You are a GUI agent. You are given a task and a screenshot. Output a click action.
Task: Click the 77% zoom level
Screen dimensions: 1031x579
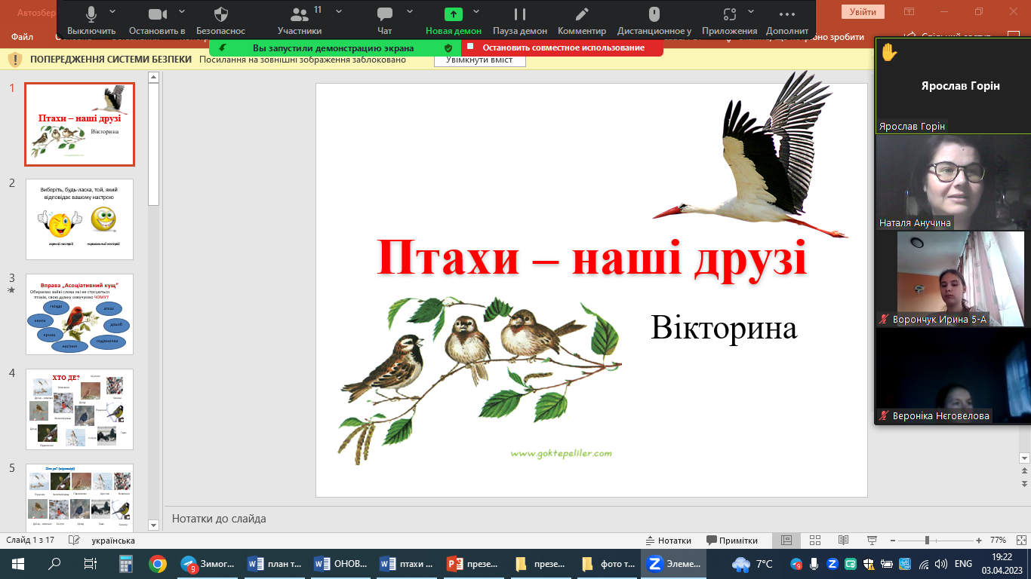point(998,541)
